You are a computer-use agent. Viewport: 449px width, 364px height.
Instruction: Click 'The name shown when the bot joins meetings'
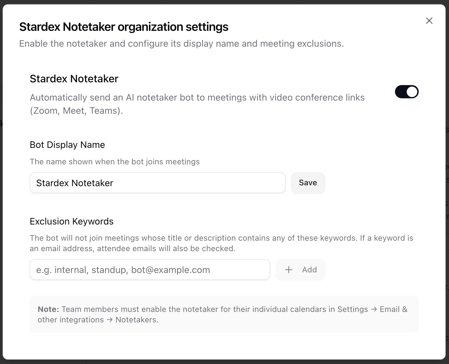115,162
